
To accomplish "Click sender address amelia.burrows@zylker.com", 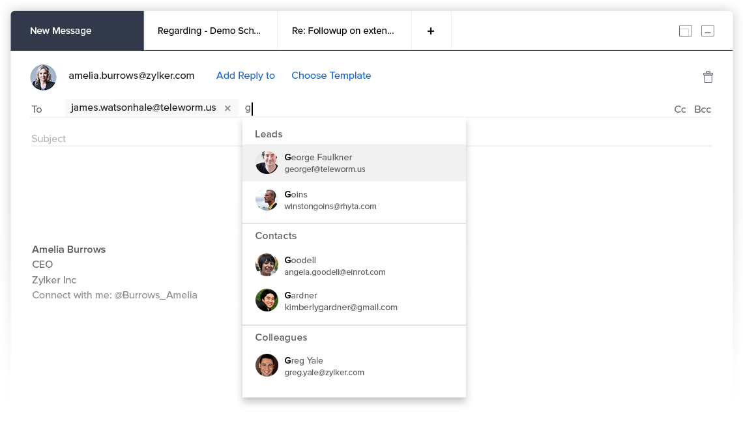I will [x=131, y=76].
